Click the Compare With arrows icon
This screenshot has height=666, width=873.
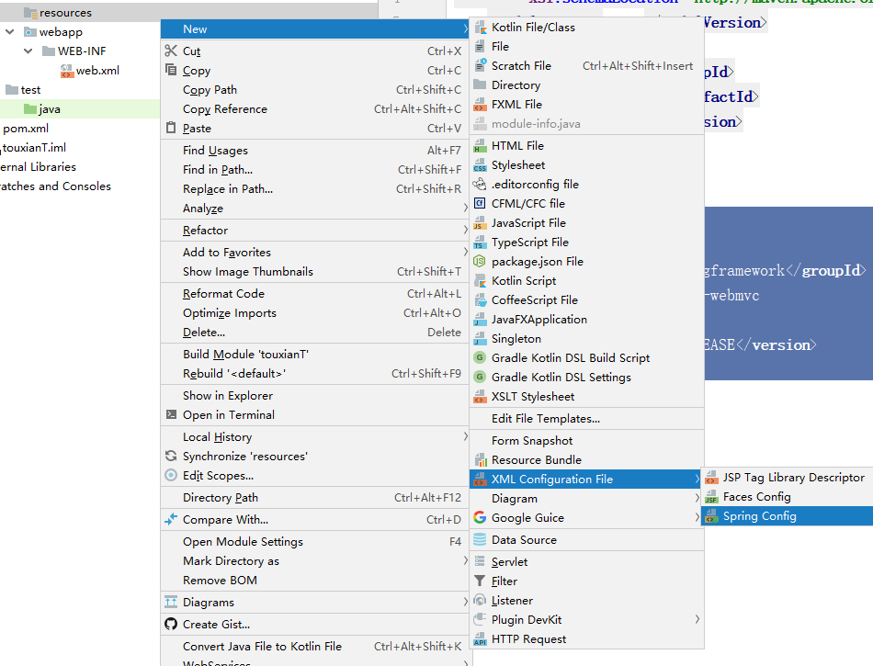tap(171, 520)
